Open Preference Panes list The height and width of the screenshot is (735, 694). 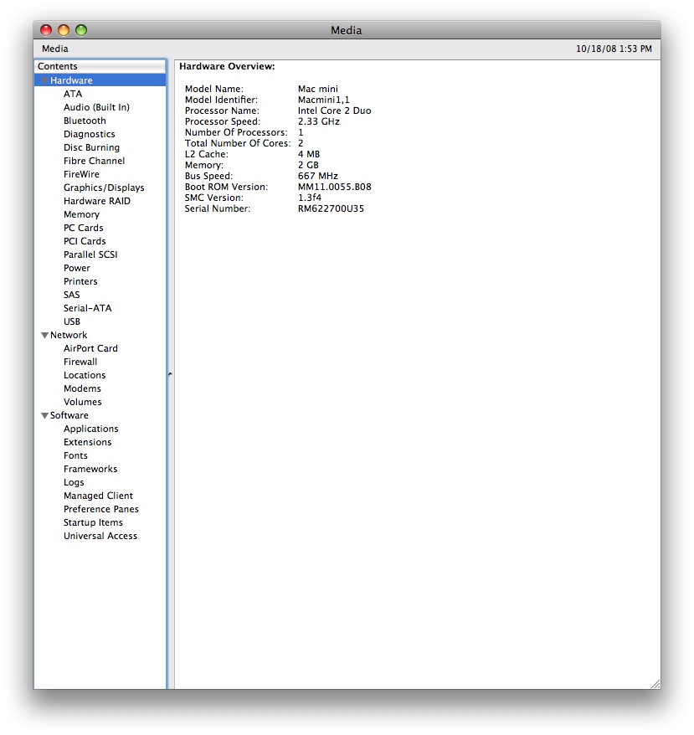click(100, 509)
